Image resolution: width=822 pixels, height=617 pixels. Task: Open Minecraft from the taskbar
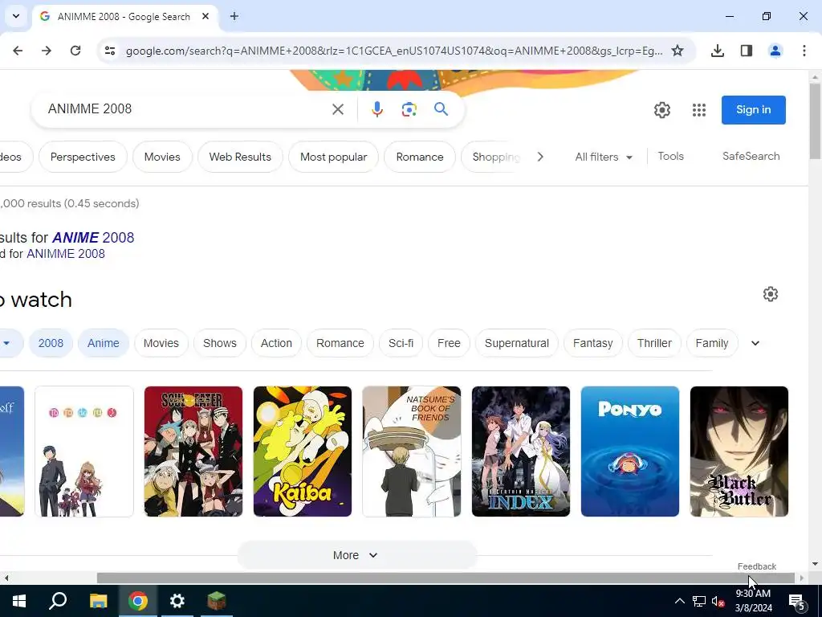tap(217, 601)
